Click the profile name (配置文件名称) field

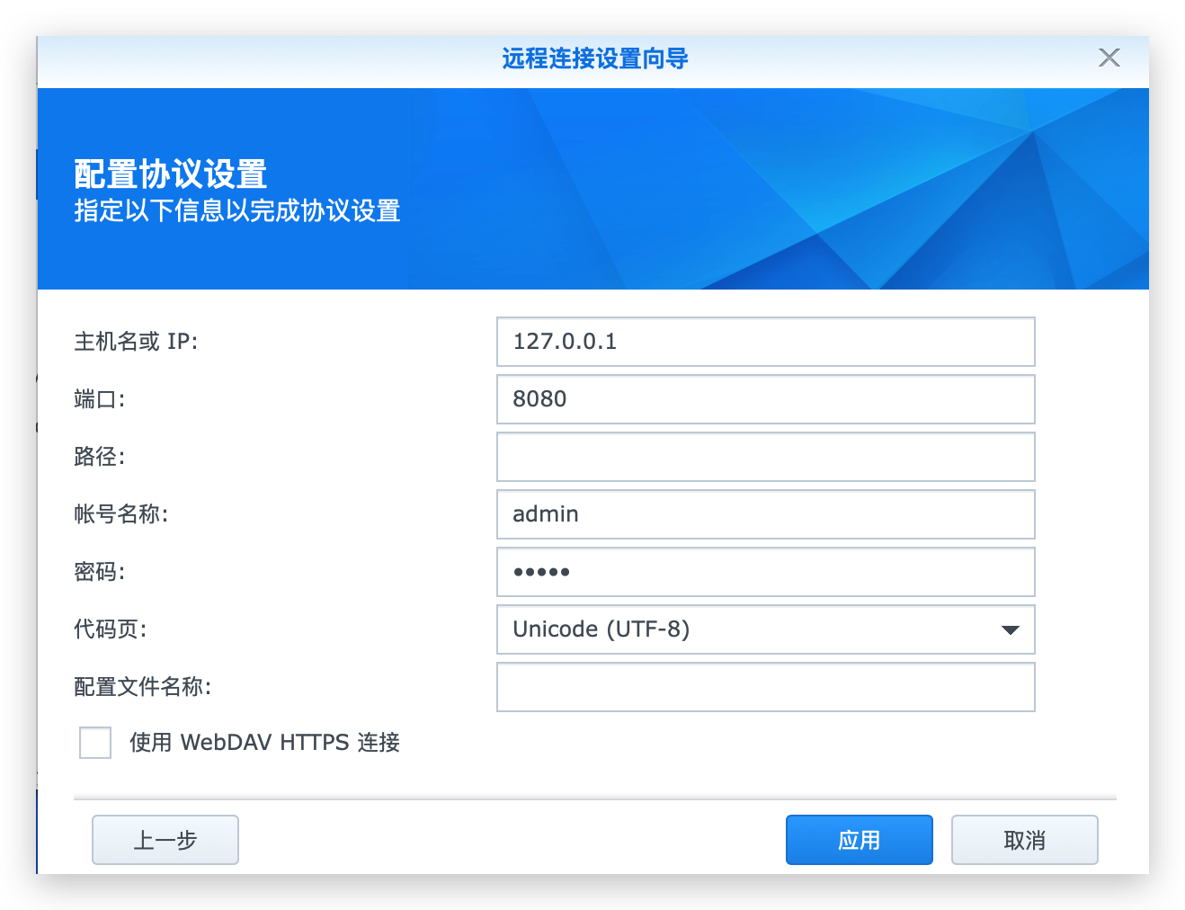coord(765,687)
